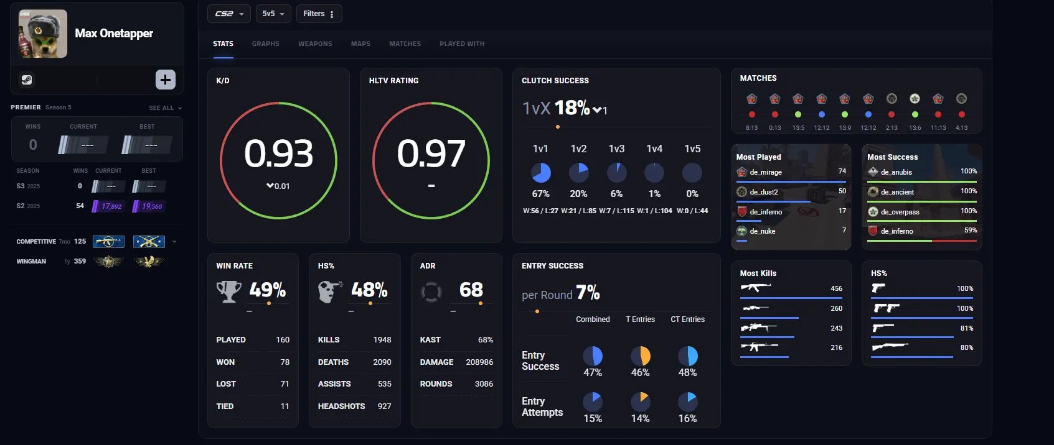Open the Filters menu
Screen dimensions: 1054x445
tap(319, 14)
